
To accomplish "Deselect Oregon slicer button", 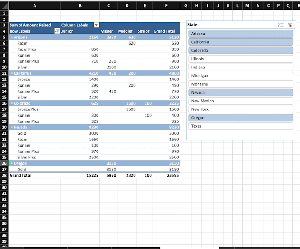I will pyautogui.click(x=241, y=118).
